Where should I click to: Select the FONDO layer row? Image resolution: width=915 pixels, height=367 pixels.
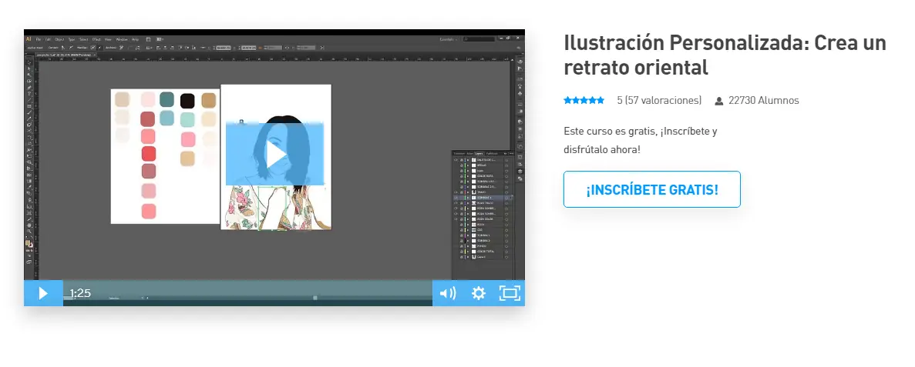pyautogui.click(x=482, y=246)
